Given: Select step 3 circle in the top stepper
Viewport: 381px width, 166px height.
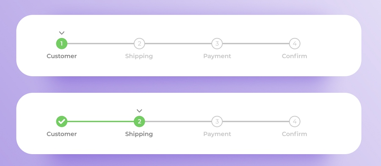Looking at the screenshot, I should click(x=217, y=43).
